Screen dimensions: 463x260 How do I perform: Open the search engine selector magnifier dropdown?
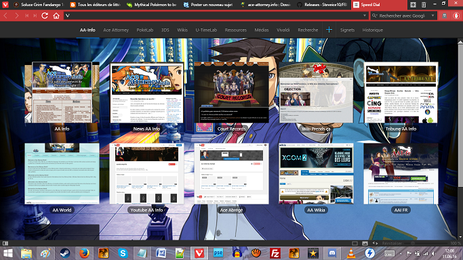(374, 16)
